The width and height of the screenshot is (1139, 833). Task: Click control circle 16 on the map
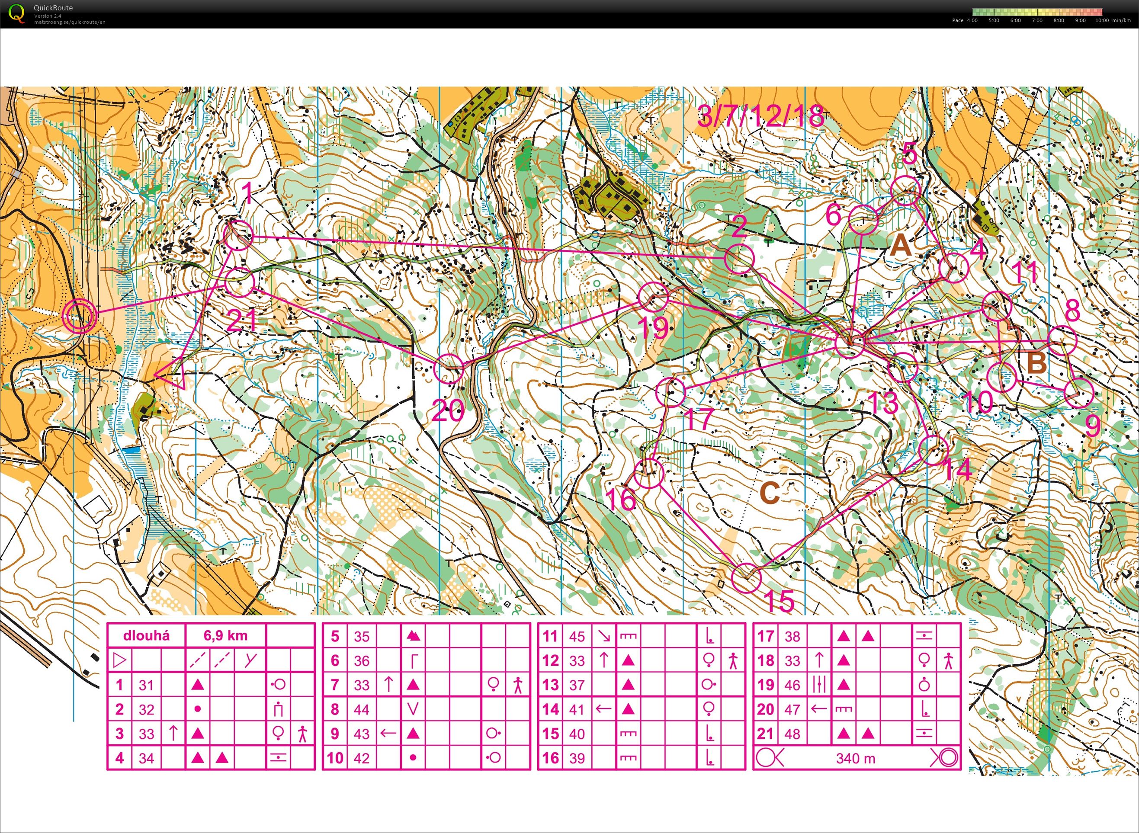pos(648,473)
